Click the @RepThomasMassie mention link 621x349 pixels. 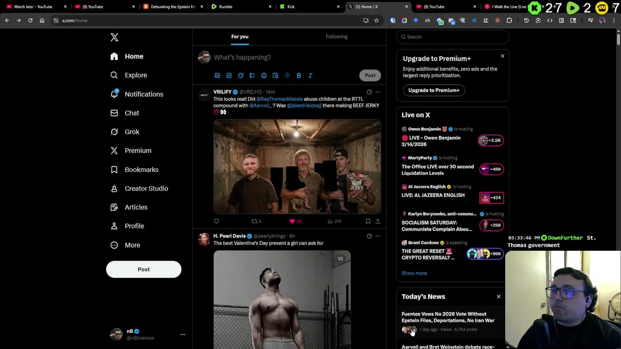[x=279, y=99]
